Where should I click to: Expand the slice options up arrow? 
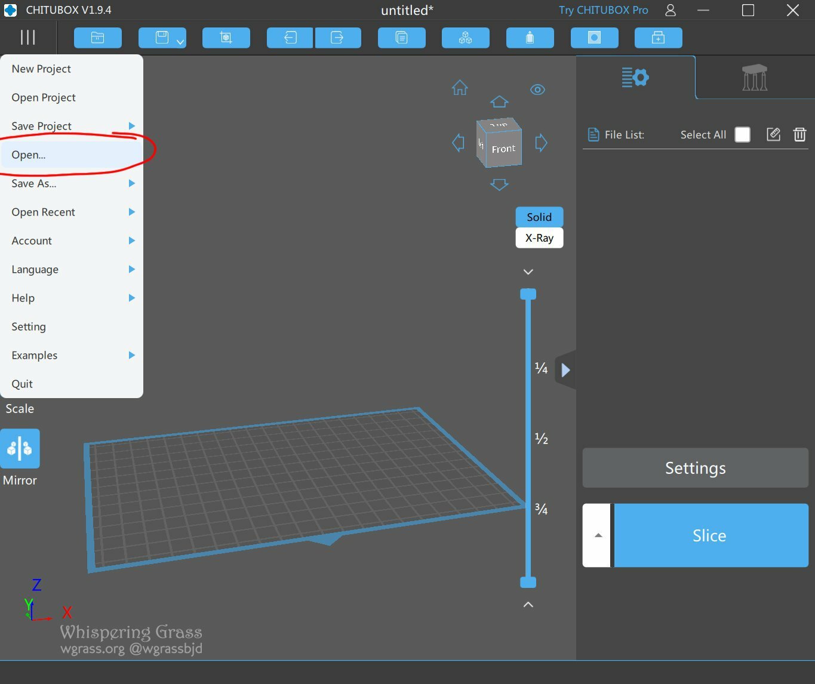[x=598, y=535]
